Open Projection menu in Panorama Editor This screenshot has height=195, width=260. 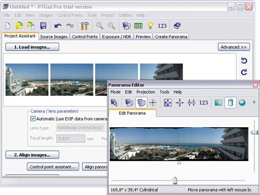pyautogui.click(x=146, y=92)
